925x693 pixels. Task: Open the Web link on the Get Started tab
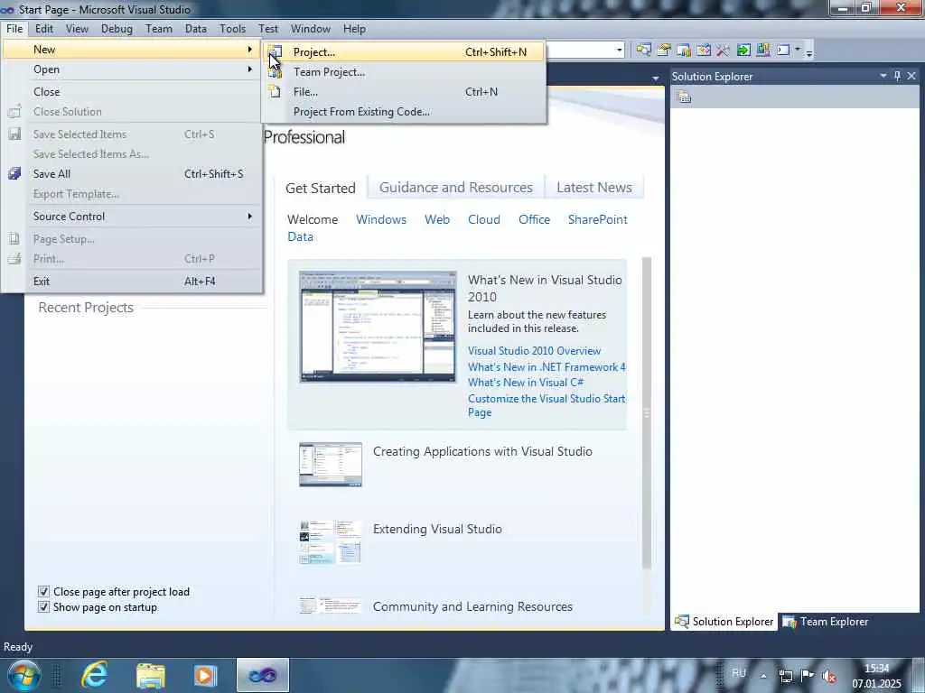(437, 219)
